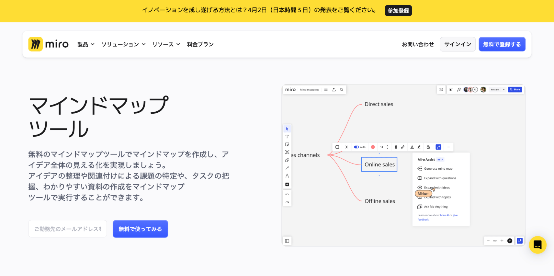Click the mind map layout icon

tap(346, 147)
